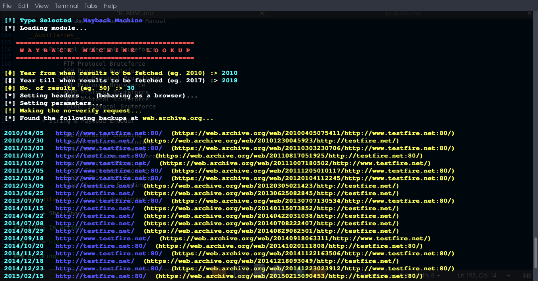The width and height of the screenshot is (538, 281).
Task: Close the second README.md editor tab
Action: pos(529,13)
